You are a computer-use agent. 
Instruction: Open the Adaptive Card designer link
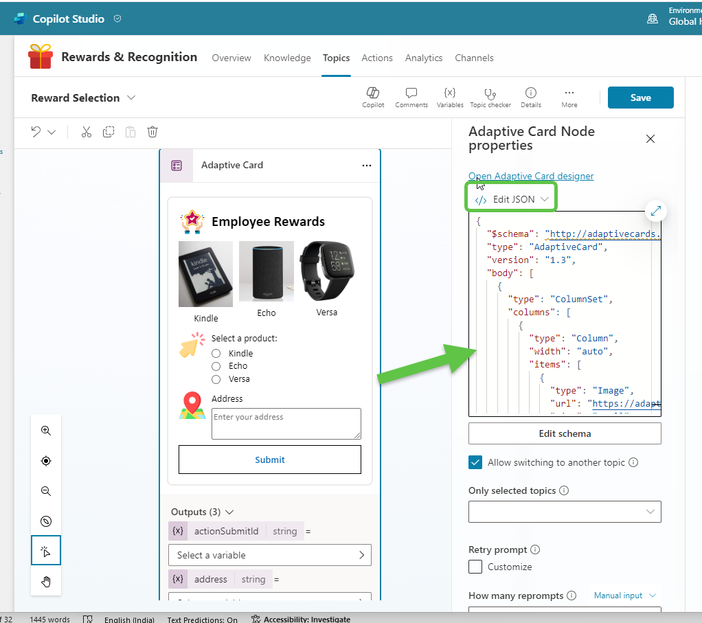coord(530,176)
